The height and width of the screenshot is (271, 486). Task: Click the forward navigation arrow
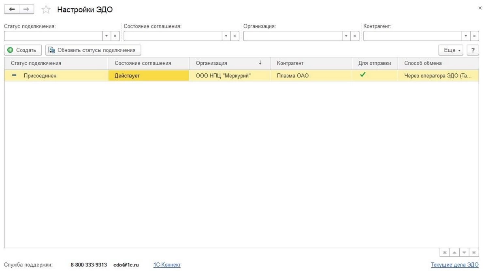(26, 9)
